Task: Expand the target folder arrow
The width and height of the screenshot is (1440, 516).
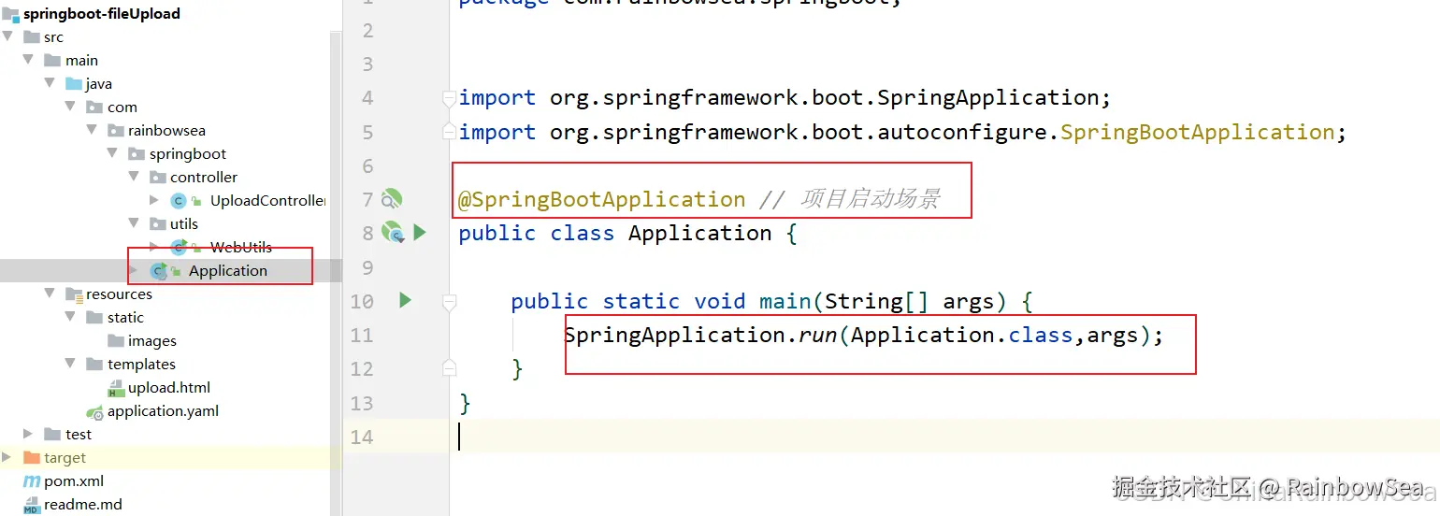Action: click(8, 458)
